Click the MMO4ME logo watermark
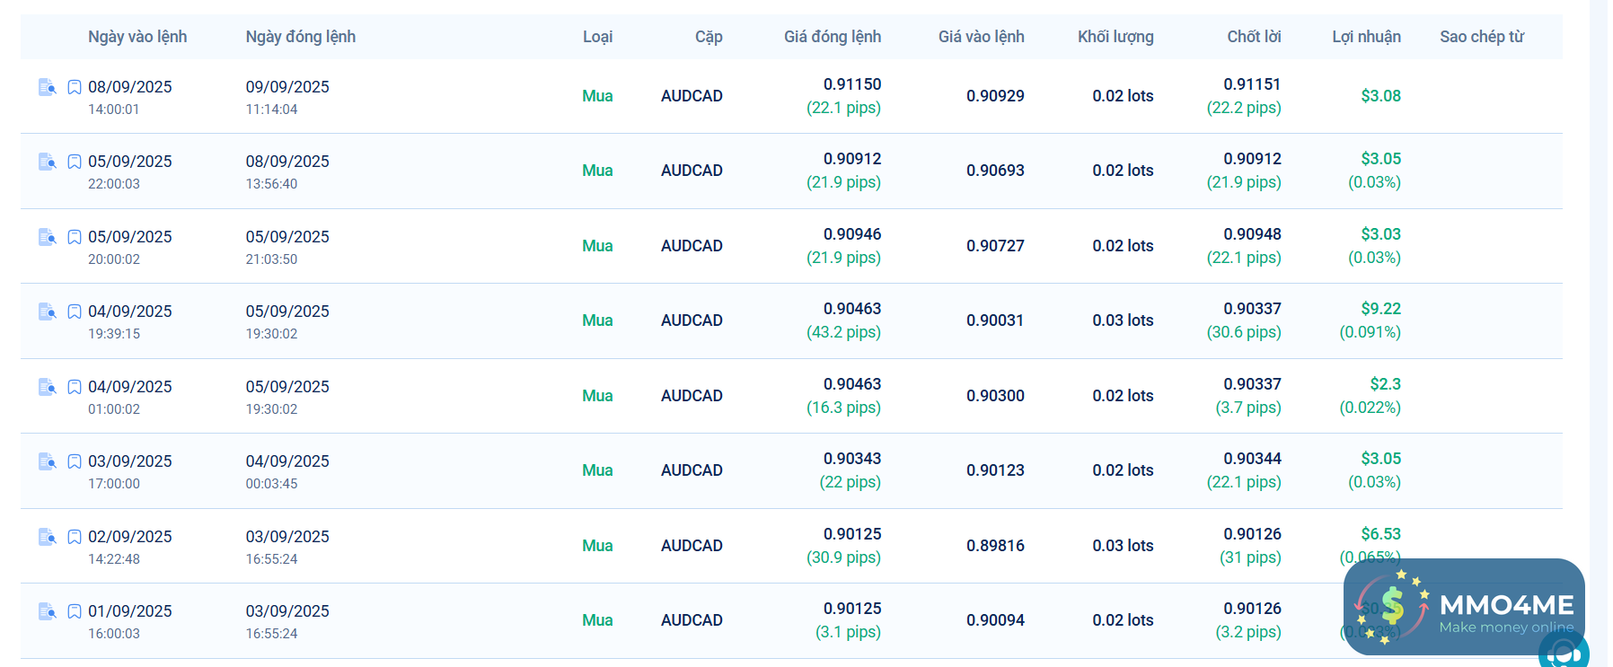The image size is (1613, 667). coord(1464,607)
